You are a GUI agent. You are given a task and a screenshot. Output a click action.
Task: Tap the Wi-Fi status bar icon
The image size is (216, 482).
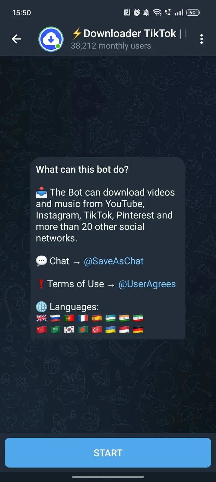157,12
